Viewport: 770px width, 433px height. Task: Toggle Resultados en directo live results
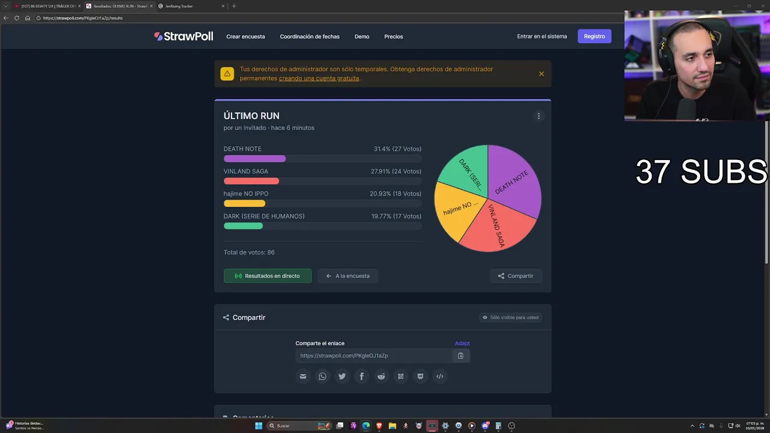coord(268,276)
